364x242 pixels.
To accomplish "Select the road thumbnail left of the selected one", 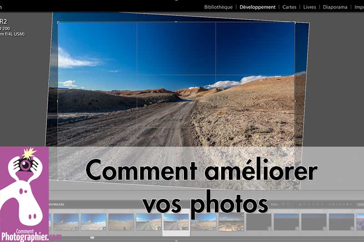I will (149, 222).
